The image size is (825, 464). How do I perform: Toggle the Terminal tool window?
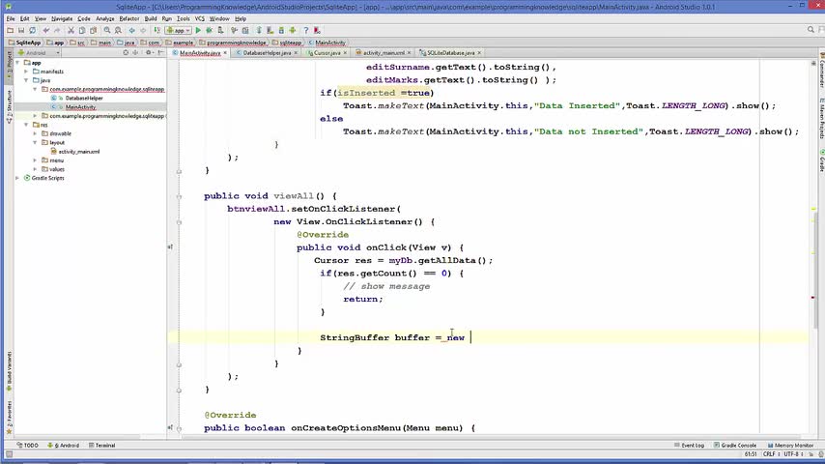(102, 446)
